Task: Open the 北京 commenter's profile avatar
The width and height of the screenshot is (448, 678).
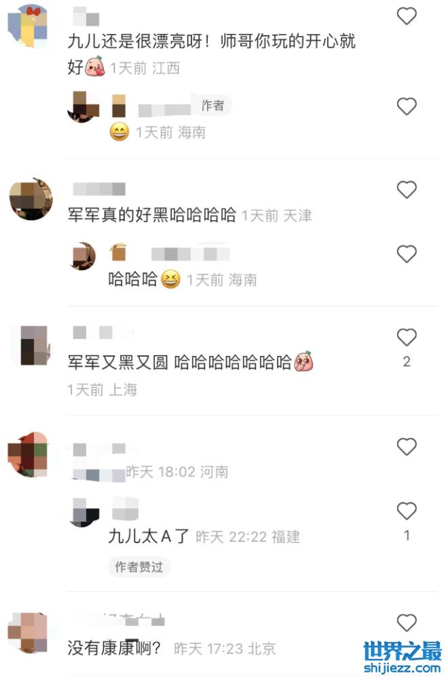Action: [28, 633]
